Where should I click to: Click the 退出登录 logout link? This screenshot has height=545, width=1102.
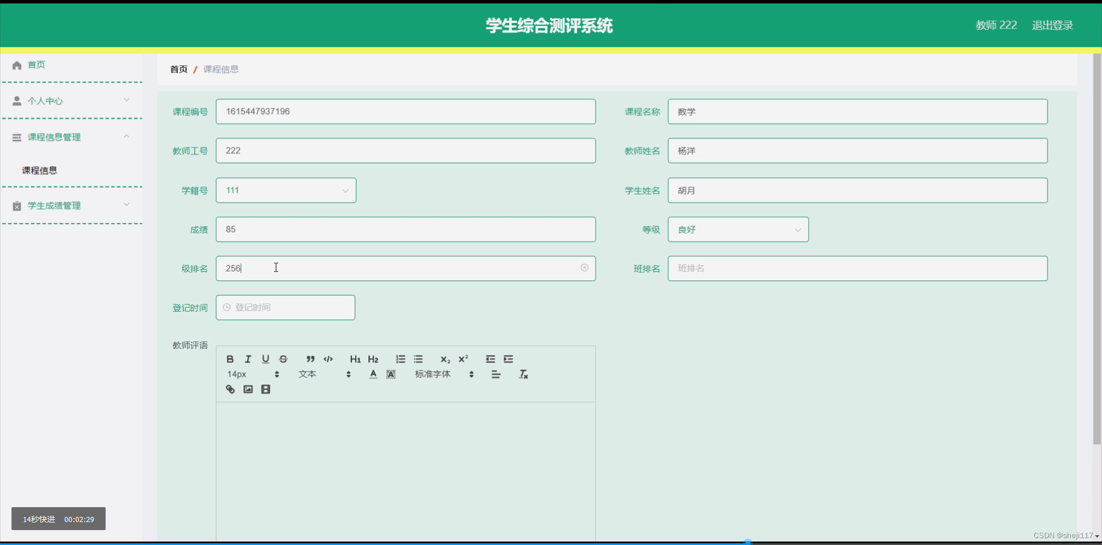click(x=1052, y=25)
